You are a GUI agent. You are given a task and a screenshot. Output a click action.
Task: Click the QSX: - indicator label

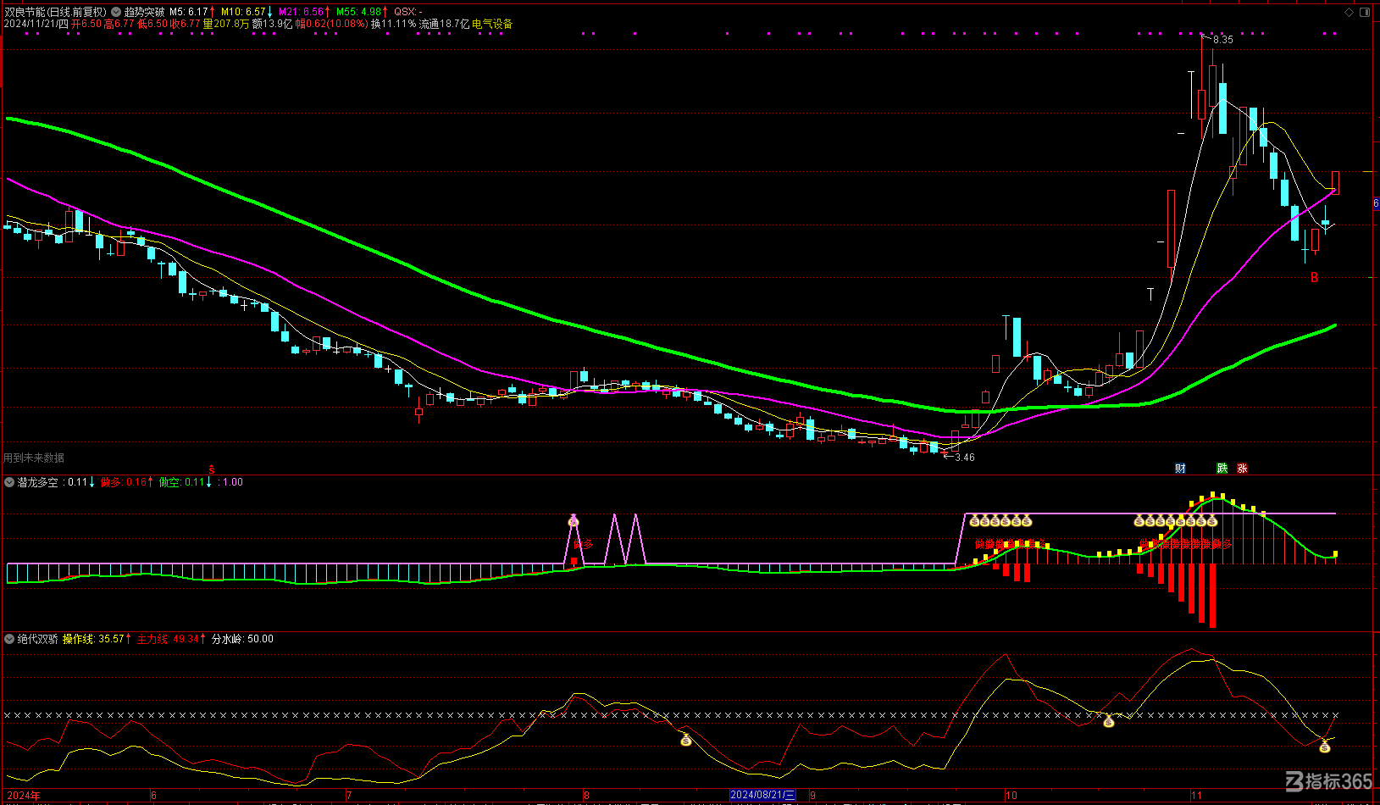(408, 12)
